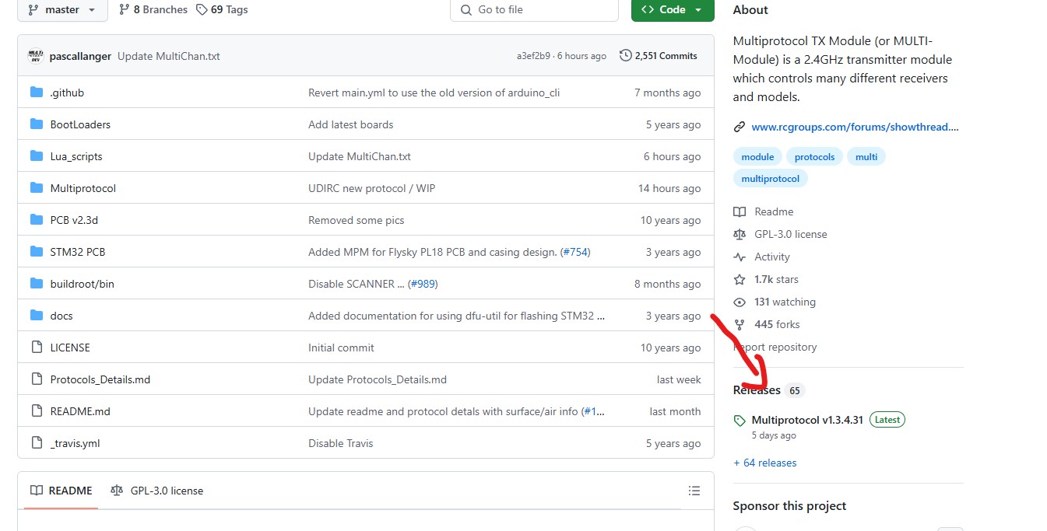1047x531 pixels.
Task: Select the 'protocols' topic tag
Action: point(814,156)
